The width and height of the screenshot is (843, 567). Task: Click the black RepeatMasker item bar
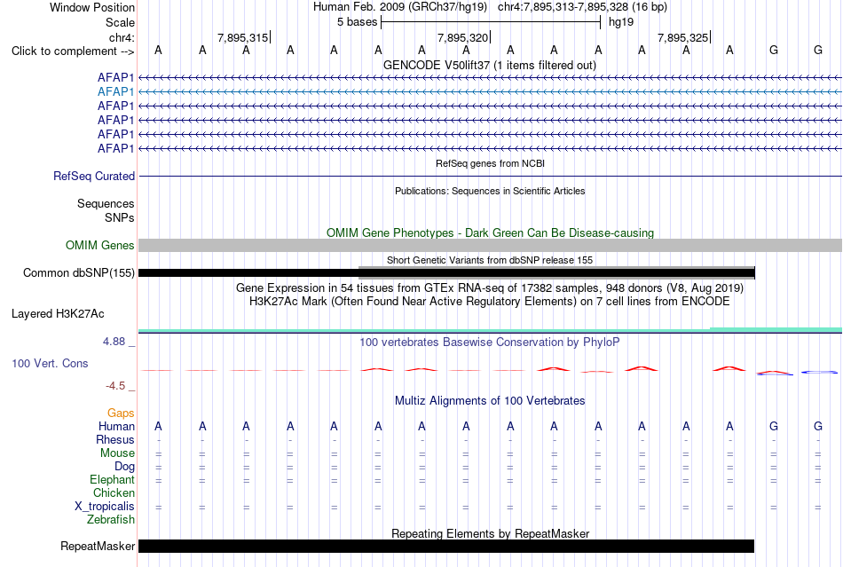[x=446, y=547]
